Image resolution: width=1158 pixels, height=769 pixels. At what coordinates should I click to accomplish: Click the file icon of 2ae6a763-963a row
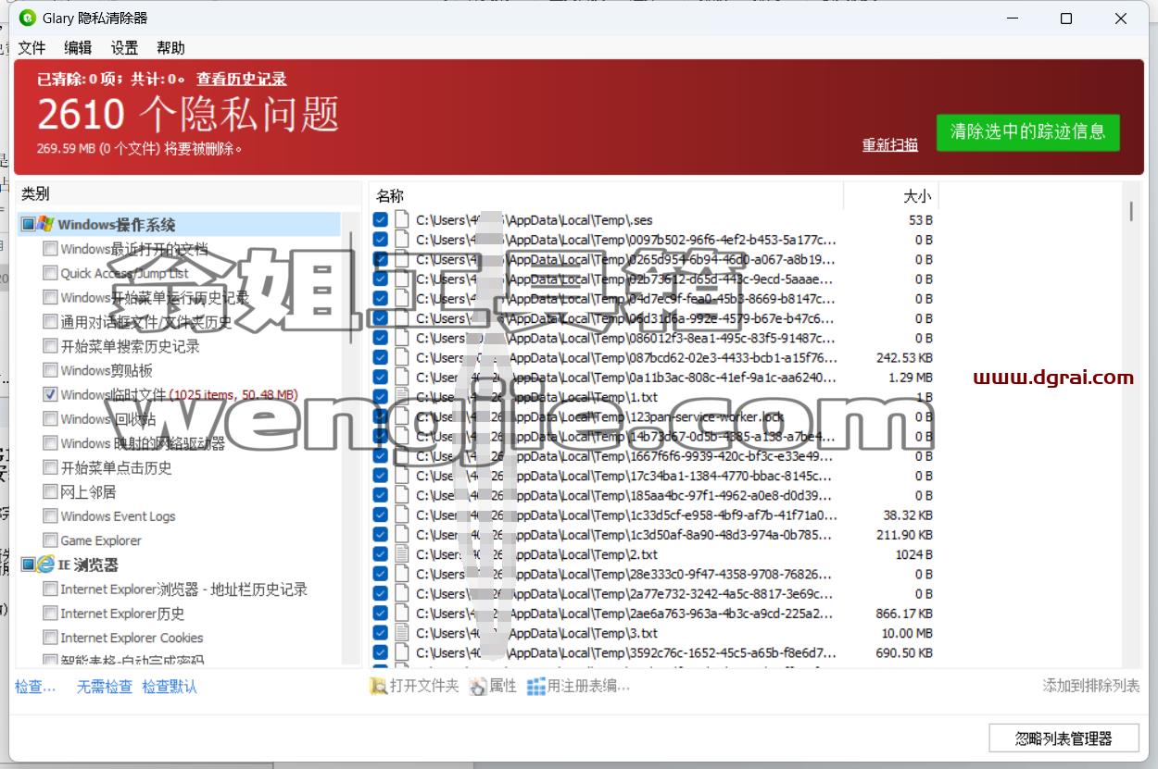[x=402, y=614]
